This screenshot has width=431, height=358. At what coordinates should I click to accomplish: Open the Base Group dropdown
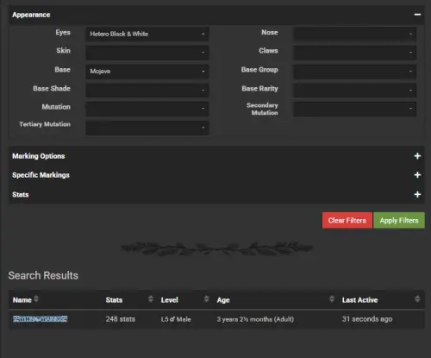(354, 72)
